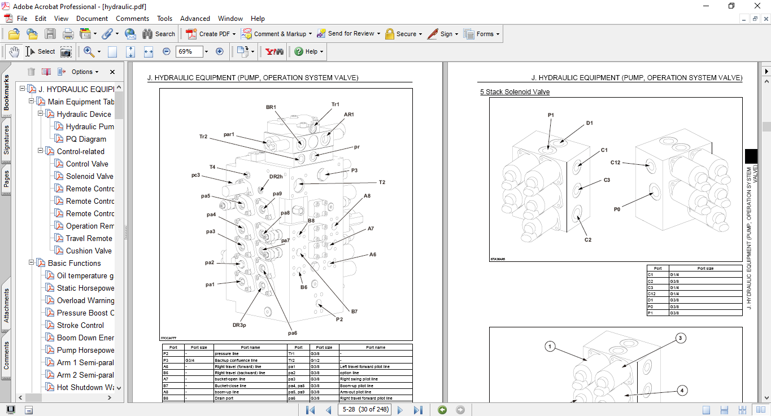Screen dimensions: 771x416
Task: Click the Fit Width icon
Action: (149, 51)
